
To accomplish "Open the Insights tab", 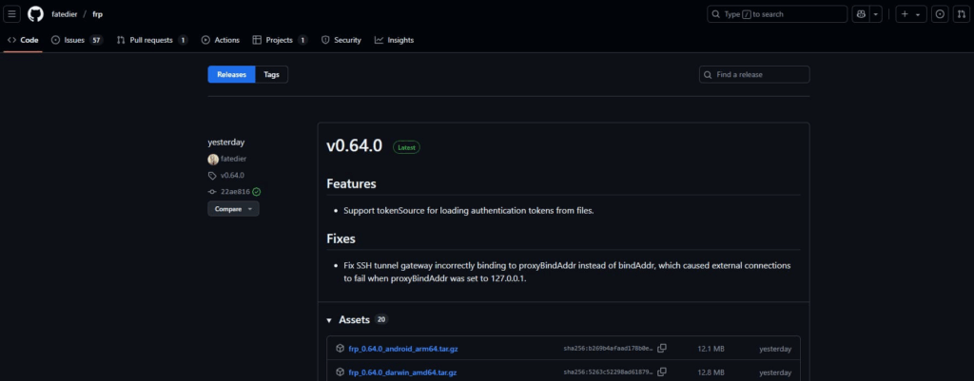I will 394,40.
